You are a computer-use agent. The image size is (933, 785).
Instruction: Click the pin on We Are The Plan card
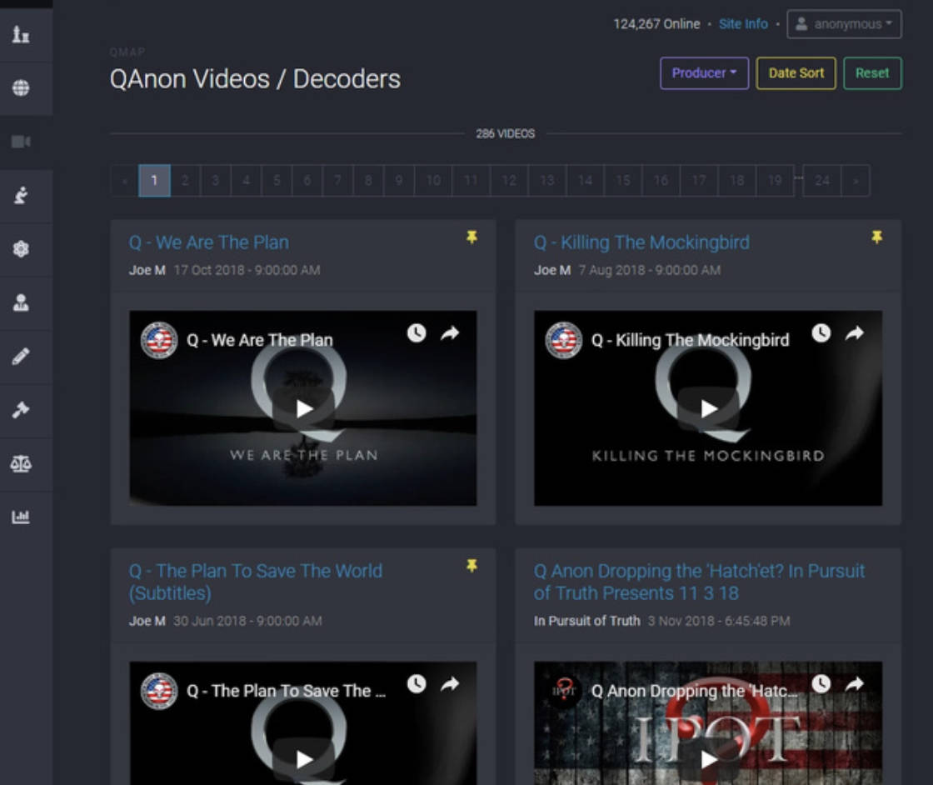pyautogui.click(x=471, y=237)
